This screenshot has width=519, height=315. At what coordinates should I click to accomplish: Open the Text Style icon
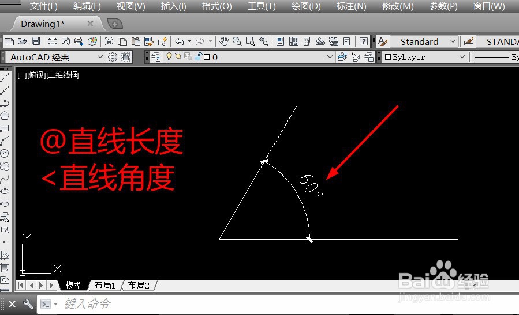383,41
